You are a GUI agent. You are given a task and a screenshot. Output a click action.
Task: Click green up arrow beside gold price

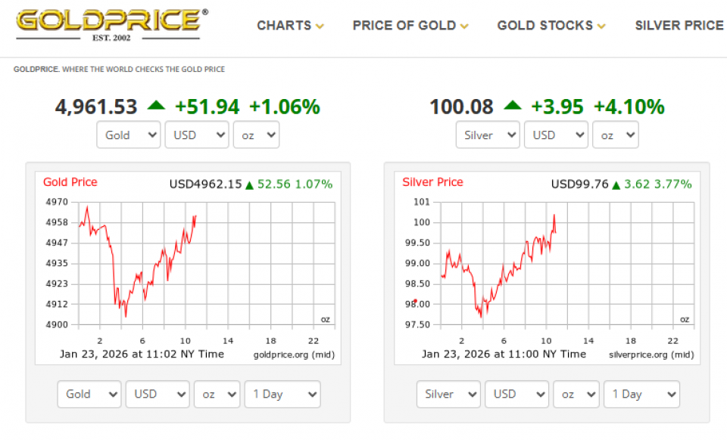click(156, 106)
